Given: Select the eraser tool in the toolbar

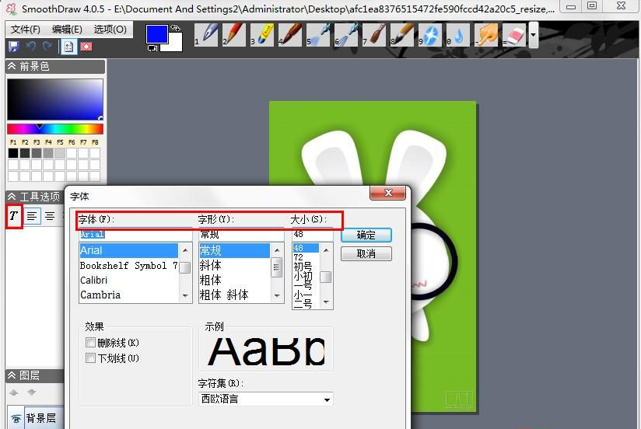Looking at the screenshot, I should [x=515, y=34].
